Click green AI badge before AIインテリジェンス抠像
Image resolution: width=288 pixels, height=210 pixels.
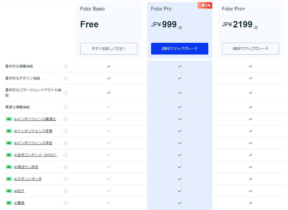(x=8, y=131)
